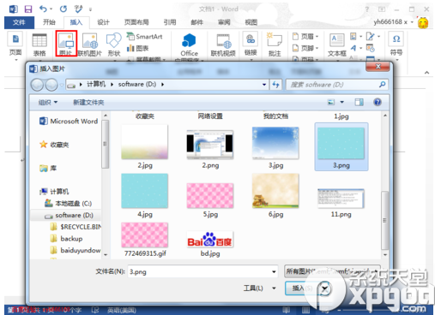Click the Back arrow in the dialog
This screenshot has width=435, height=315.
tap(37, 85)
